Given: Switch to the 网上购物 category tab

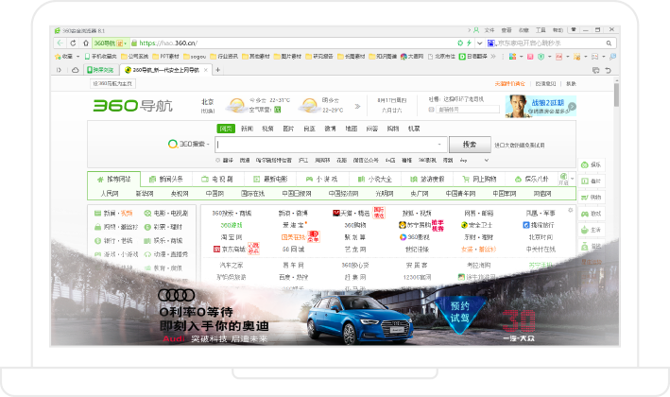Looking at the screenshot, I should 479,179.
